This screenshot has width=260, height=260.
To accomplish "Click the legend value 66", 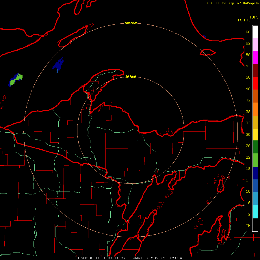I will [248, 32].
